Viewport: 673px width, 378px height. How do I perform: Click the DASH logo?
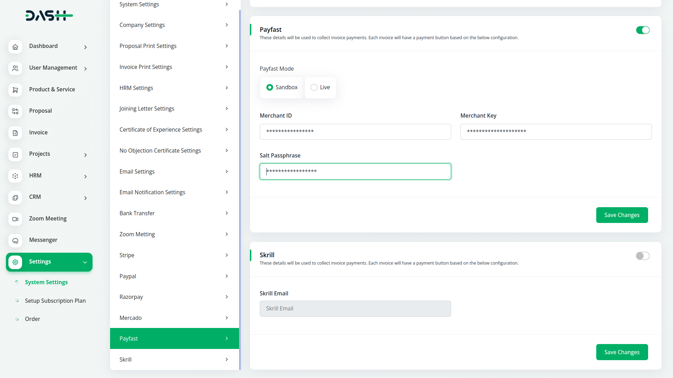[49, 16]
